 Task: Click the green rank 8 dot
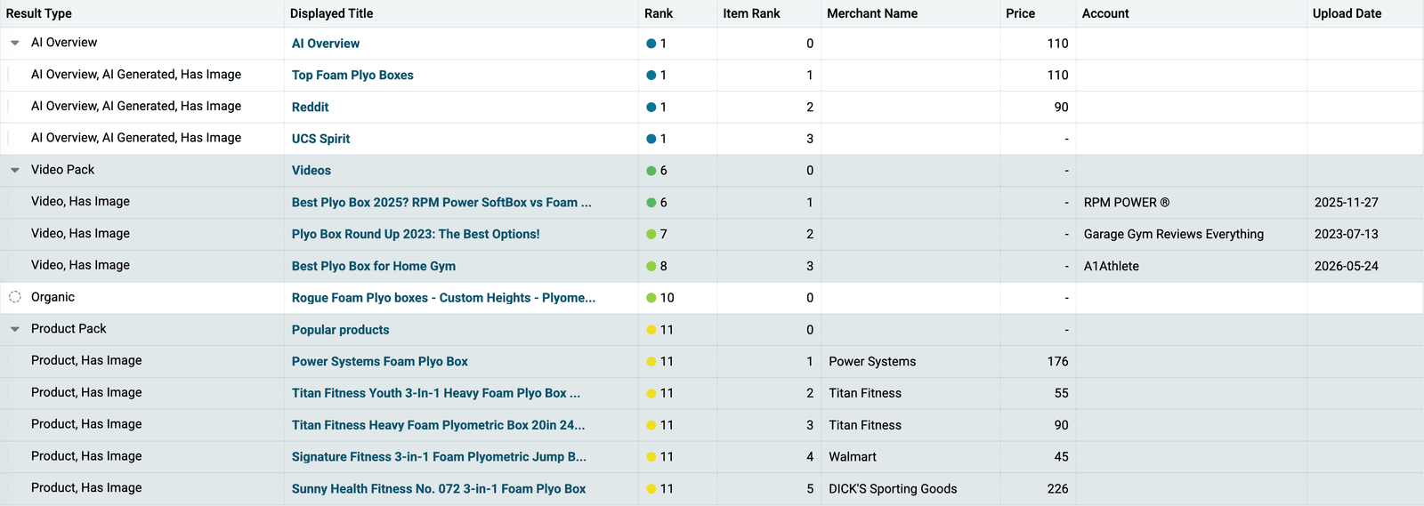pyautogui.click(x=651, y=266)
